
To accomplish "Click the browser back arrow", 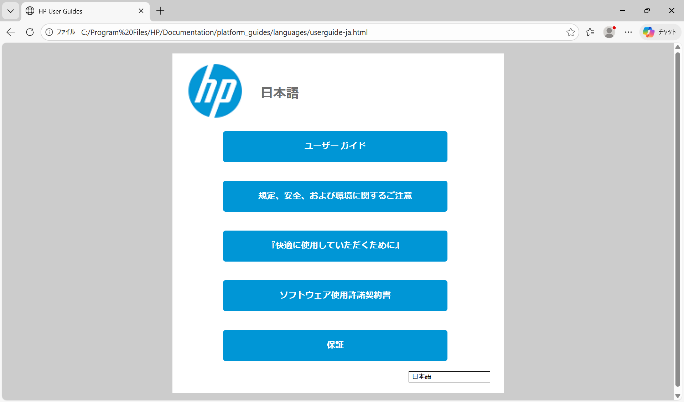I will [x=11, y=32].
